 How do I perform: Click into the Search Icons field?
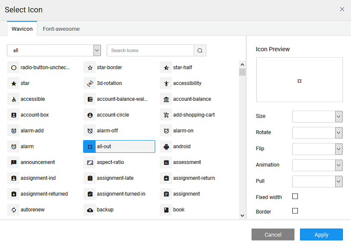click(x=150, y=50)
